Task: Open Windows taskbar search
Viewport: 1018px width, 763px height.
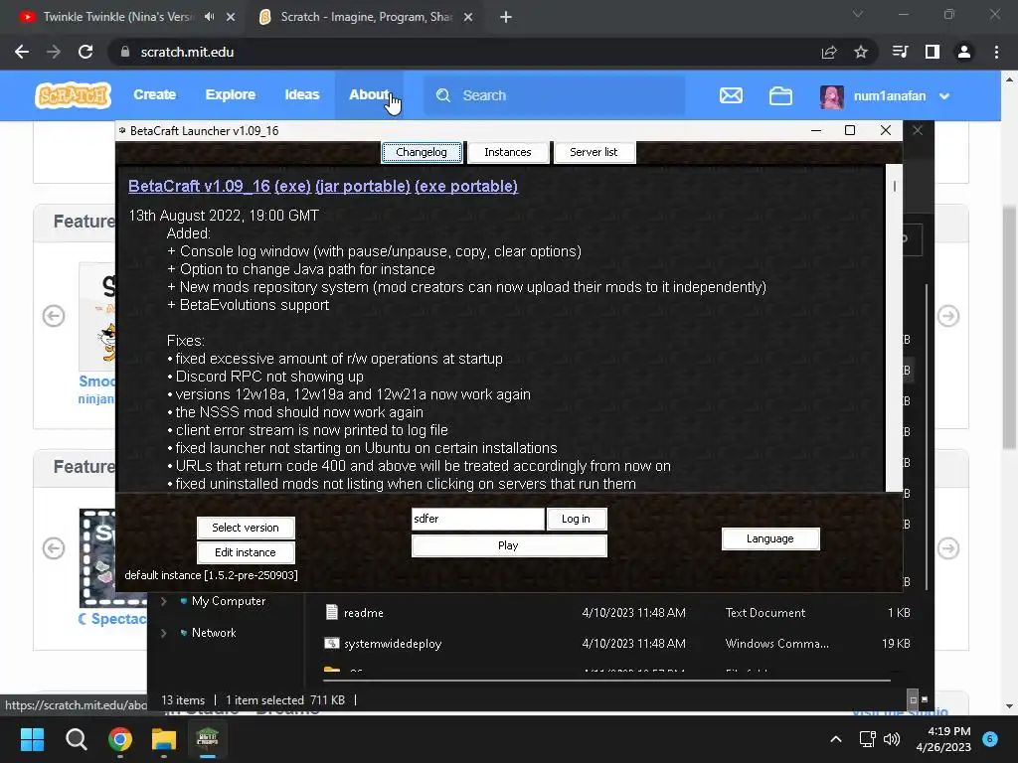Action: pyautogui.click(x=76, y=739)
